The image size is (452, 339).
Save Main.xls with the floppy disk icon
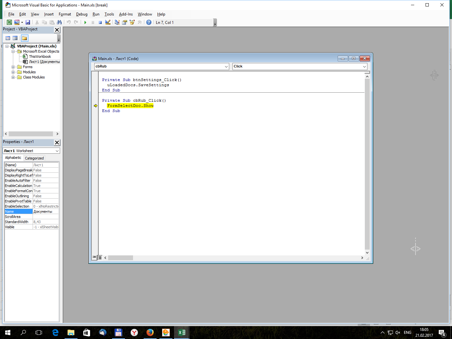click(28, 22)
